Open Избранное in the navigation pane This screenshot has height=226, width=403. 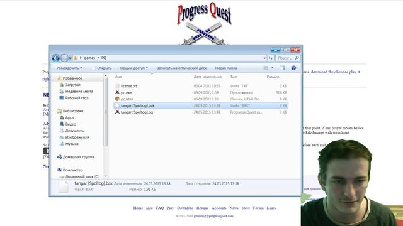click(72, 78)
